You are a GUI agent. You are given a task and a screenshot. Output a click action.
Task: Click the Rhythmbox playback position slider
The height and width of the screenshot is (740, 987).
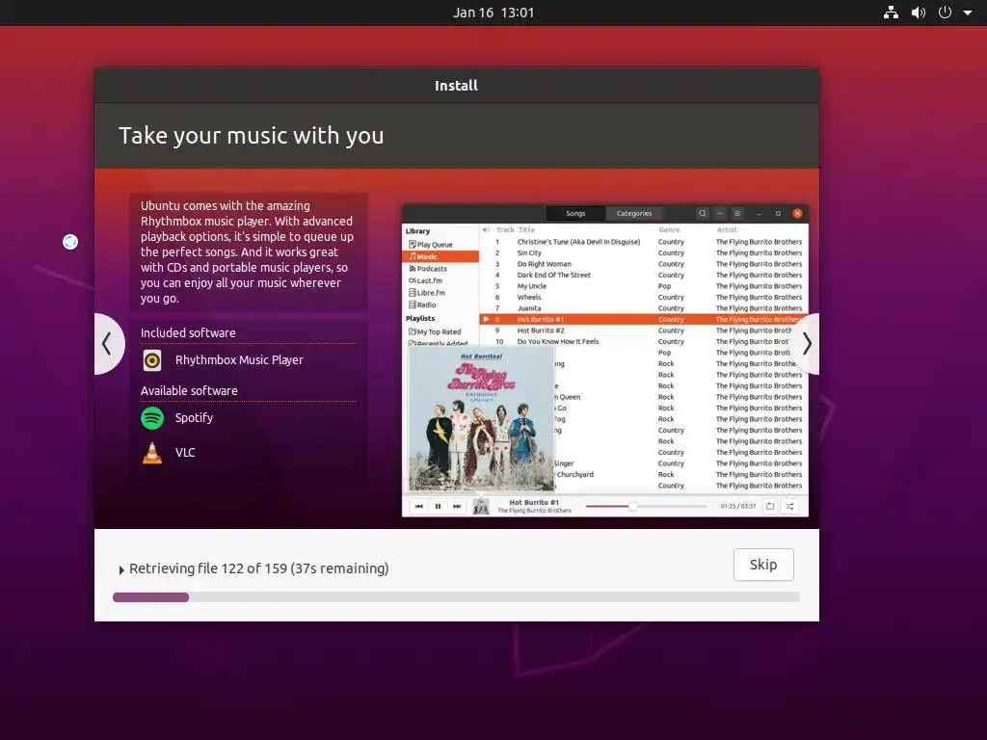pyautogui.click(x=647, y=506)
